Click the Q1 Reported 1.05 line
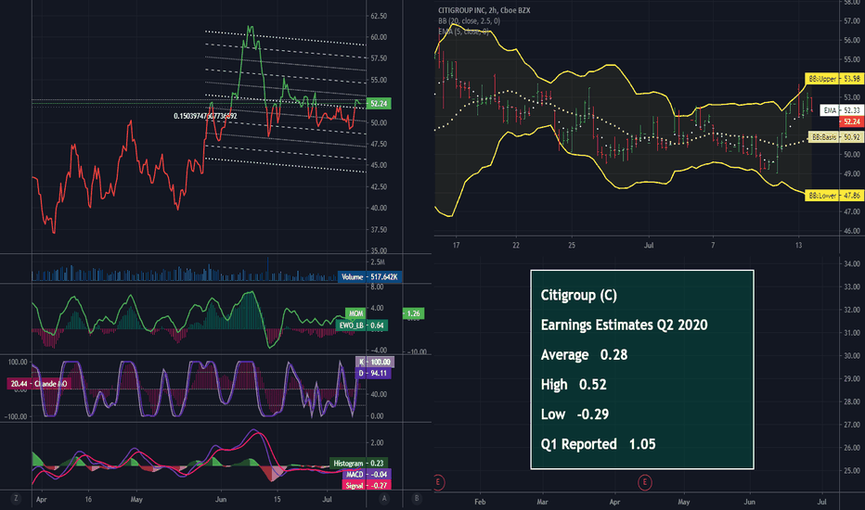Viewport: 865px width, 510px height. pyautogui.click(x=598, y=444)
